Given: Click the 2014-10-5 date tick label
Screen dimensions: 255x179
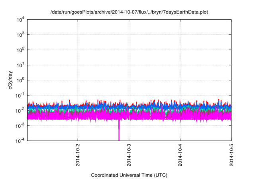Looking at the screenshot, I should coord(231,155).
